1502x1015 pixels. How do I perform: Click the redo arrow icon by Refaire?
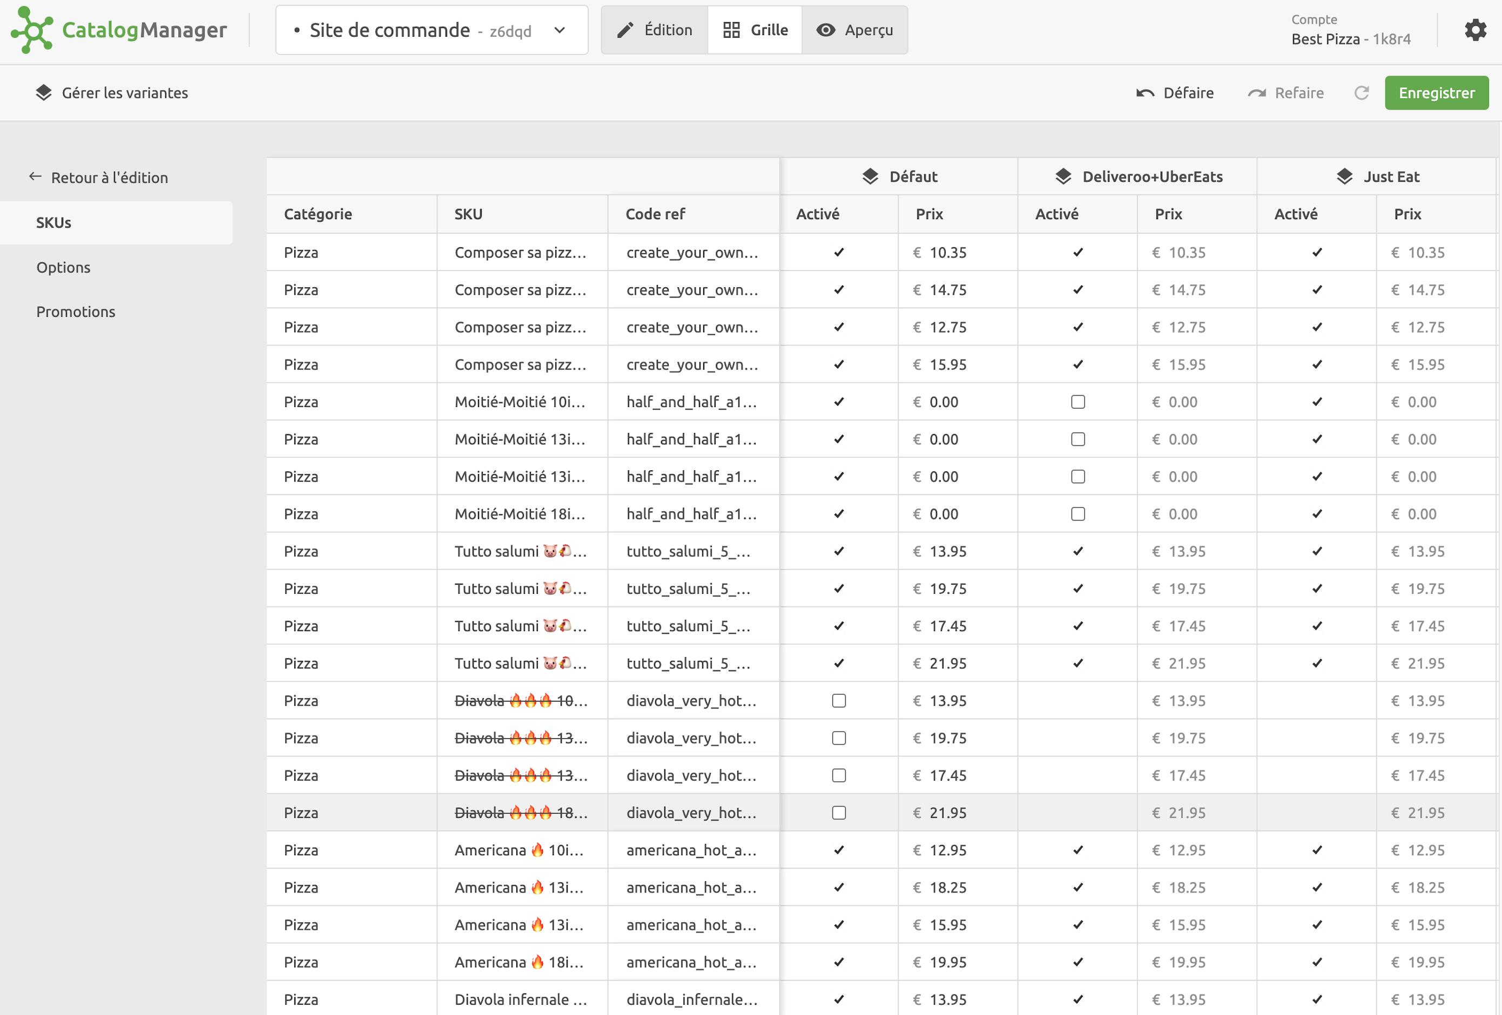(1256, 93)
